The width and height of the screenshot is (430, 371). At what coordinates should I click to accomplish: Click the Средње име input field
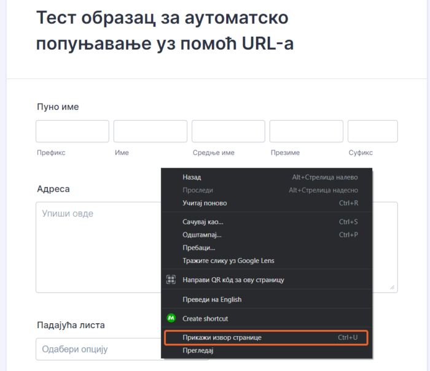click(229, 131)
